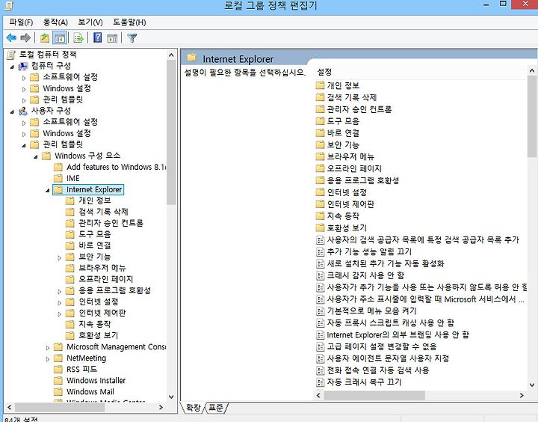The image size is (538, 422).
Task: Click the 로컬 컴퓨터 정책 scroll icon
Action: (x=11, y=55)
